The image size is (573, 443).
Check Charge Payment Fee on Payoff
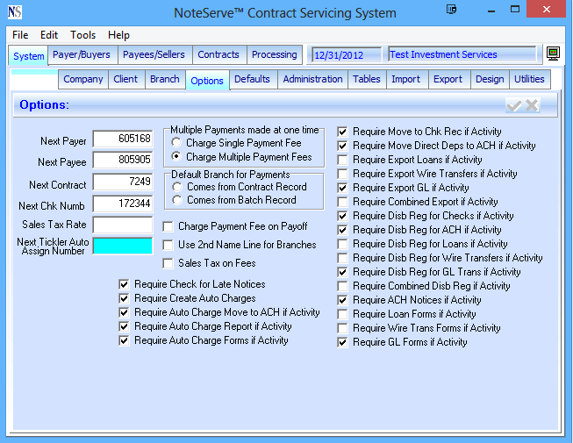(168, 226)
